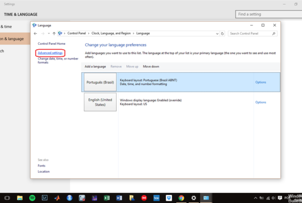Open Options for Português (Brasil)

261,82
